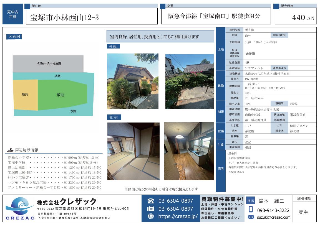Open the front entrance exterior photo
Viewport: 320px width, 227px height.
[x=133, y=81]
